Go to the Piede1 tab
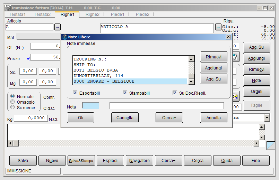Screen dimensions: 279x180 click(x=117, y=15)
